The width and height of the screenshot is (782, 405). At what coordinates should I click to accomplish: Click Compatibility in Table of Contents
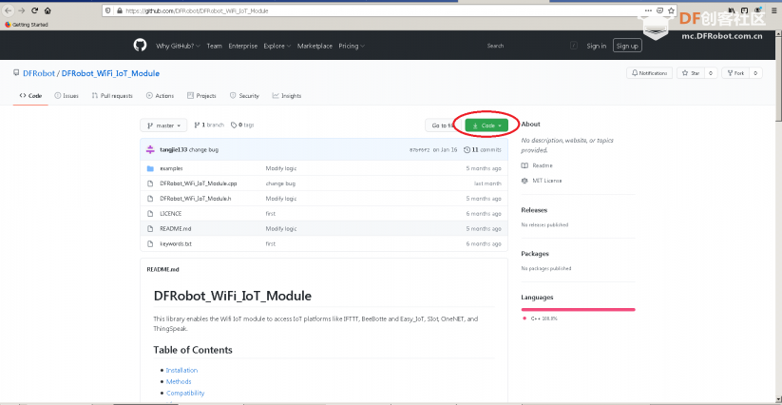(185, 393)
